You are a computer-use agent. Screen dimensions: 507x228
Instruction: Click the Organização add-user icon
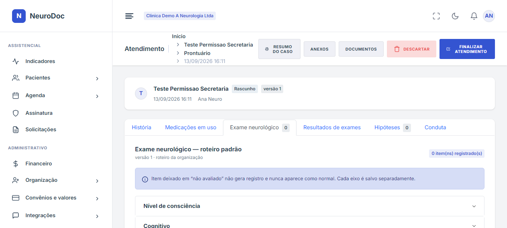16,180
